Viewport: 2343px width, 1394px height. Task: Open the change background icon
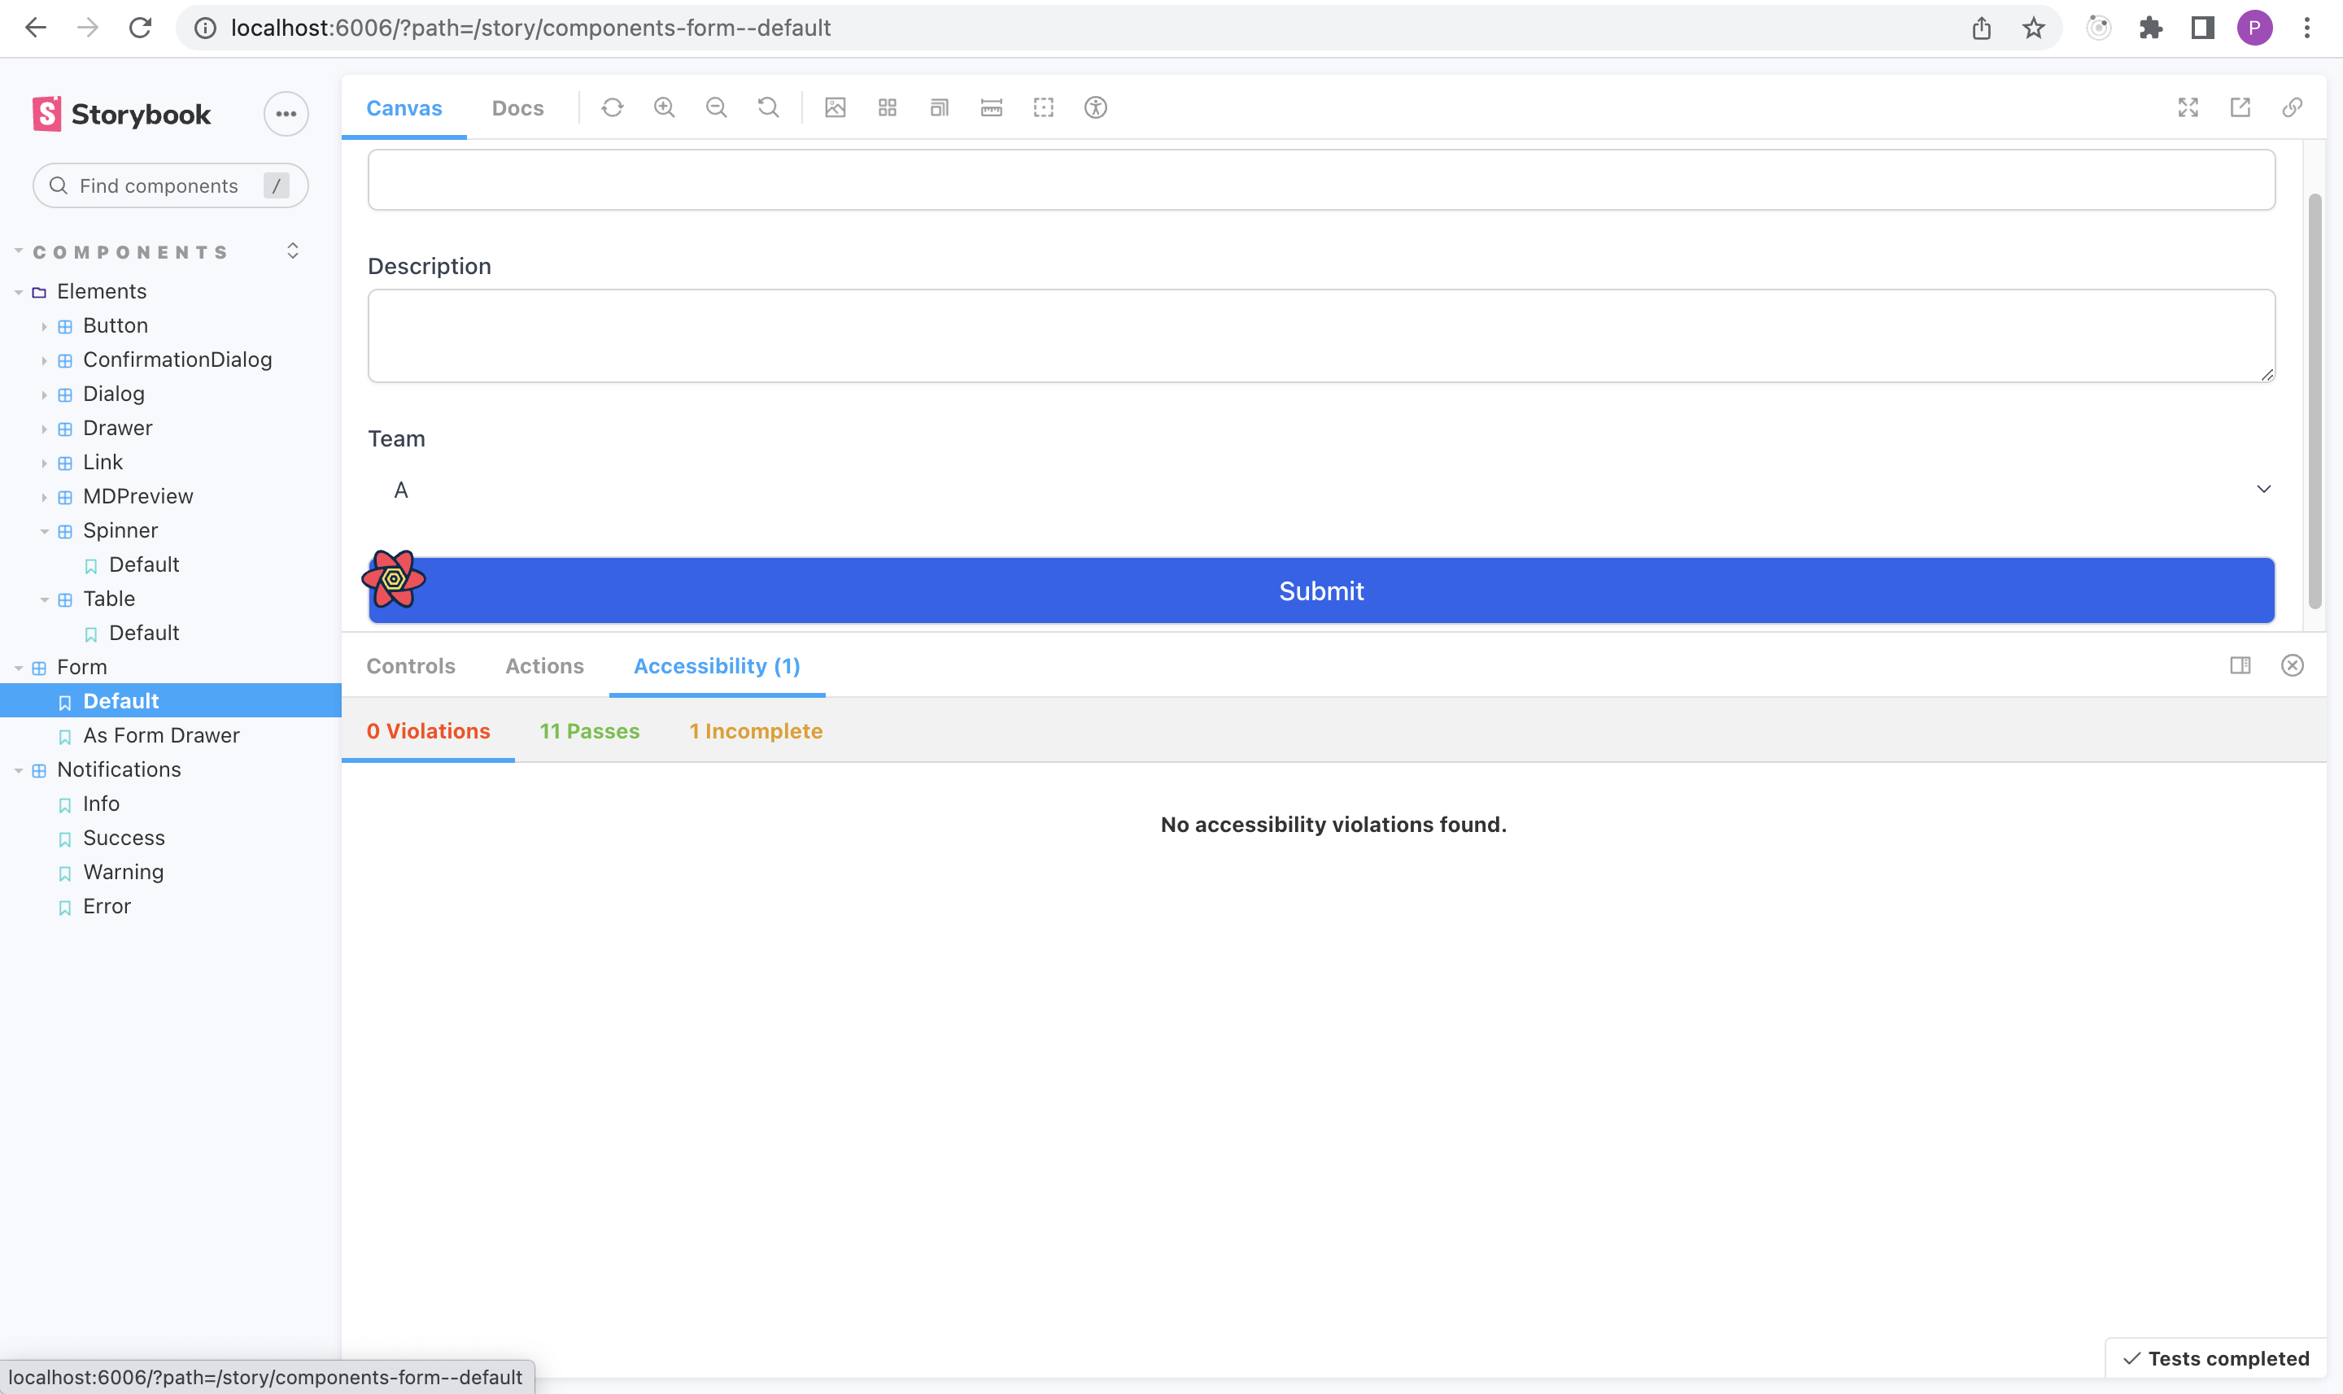(836, 107)
